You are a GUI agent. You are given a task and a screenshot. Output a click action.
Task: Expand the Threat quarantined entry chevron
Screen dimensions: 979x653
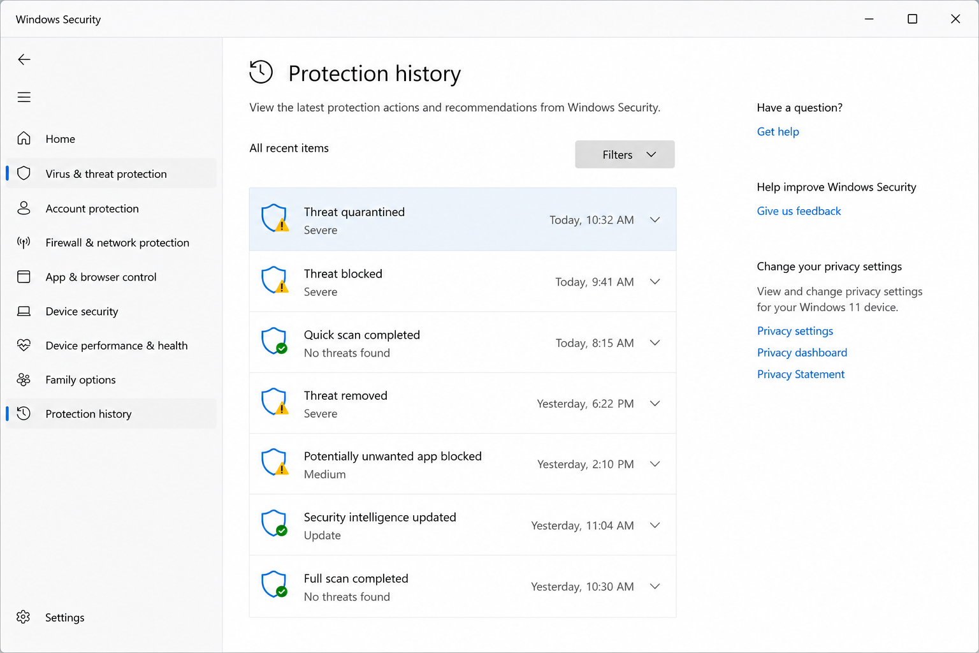(x=655, y=219)
